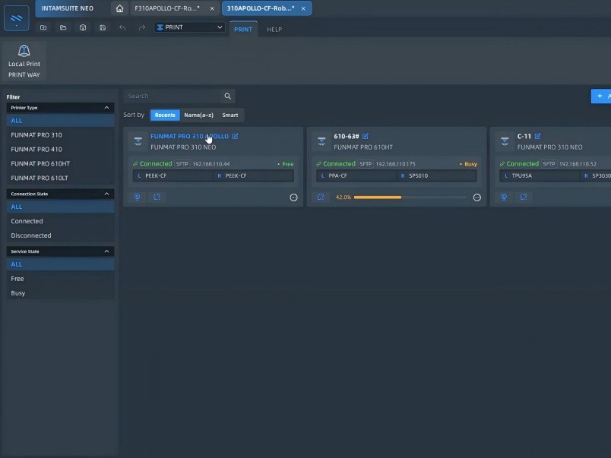The width and height of the screenshot is (611, 458).
Task: Enable the Busy service state filter
Action: point(17,293)
